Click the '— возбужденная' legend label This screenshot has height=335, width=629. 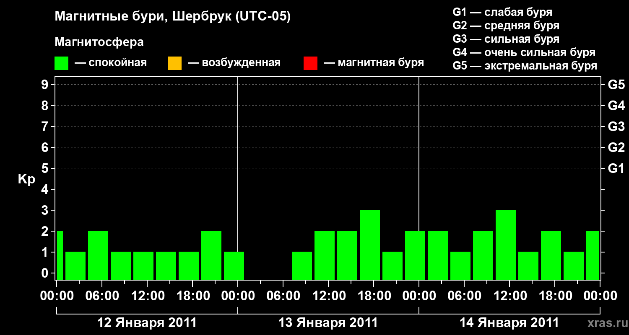pos(234,63)
